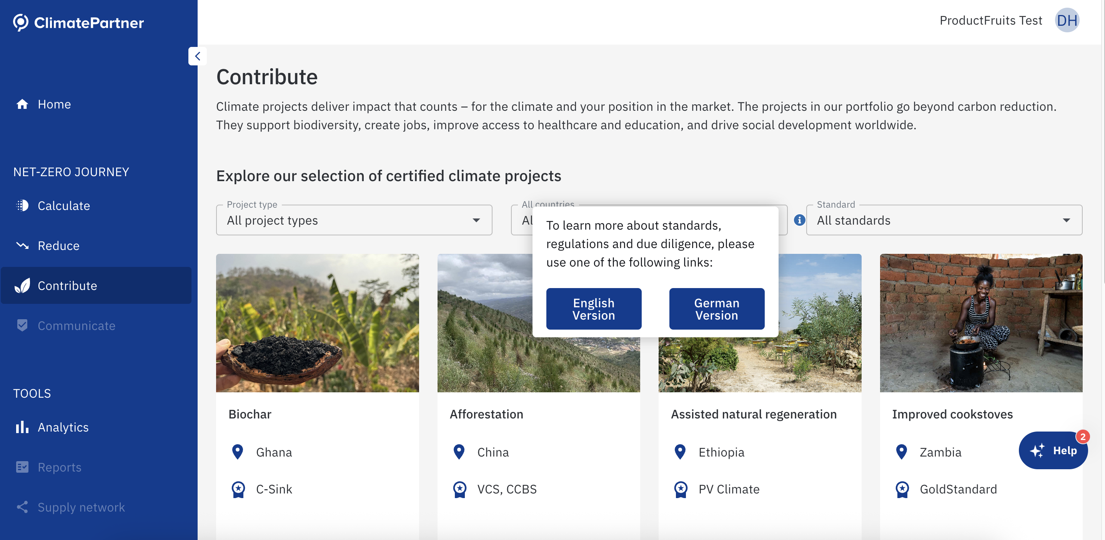Open the Standard dropdown
The image size is (1105, 540).
click(944, 220)
